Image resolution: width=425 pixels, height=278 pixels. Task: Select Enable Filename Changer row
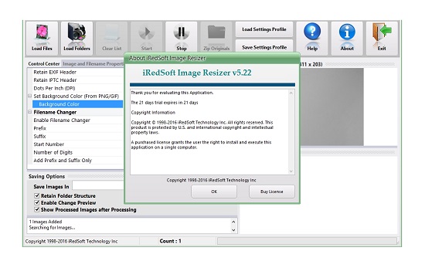(77, 120)
